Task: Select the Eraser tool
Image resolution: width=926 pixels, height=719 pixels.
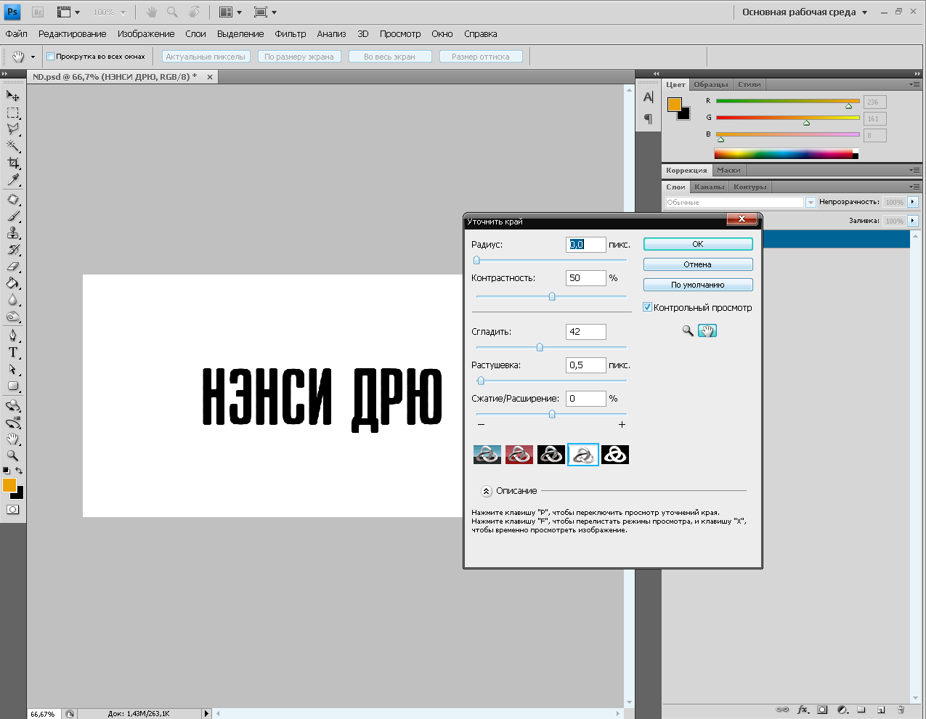Action: (13, 267)
